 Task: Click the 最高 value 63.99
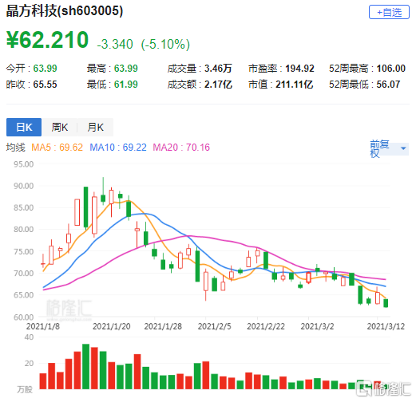tap(126, 69)
